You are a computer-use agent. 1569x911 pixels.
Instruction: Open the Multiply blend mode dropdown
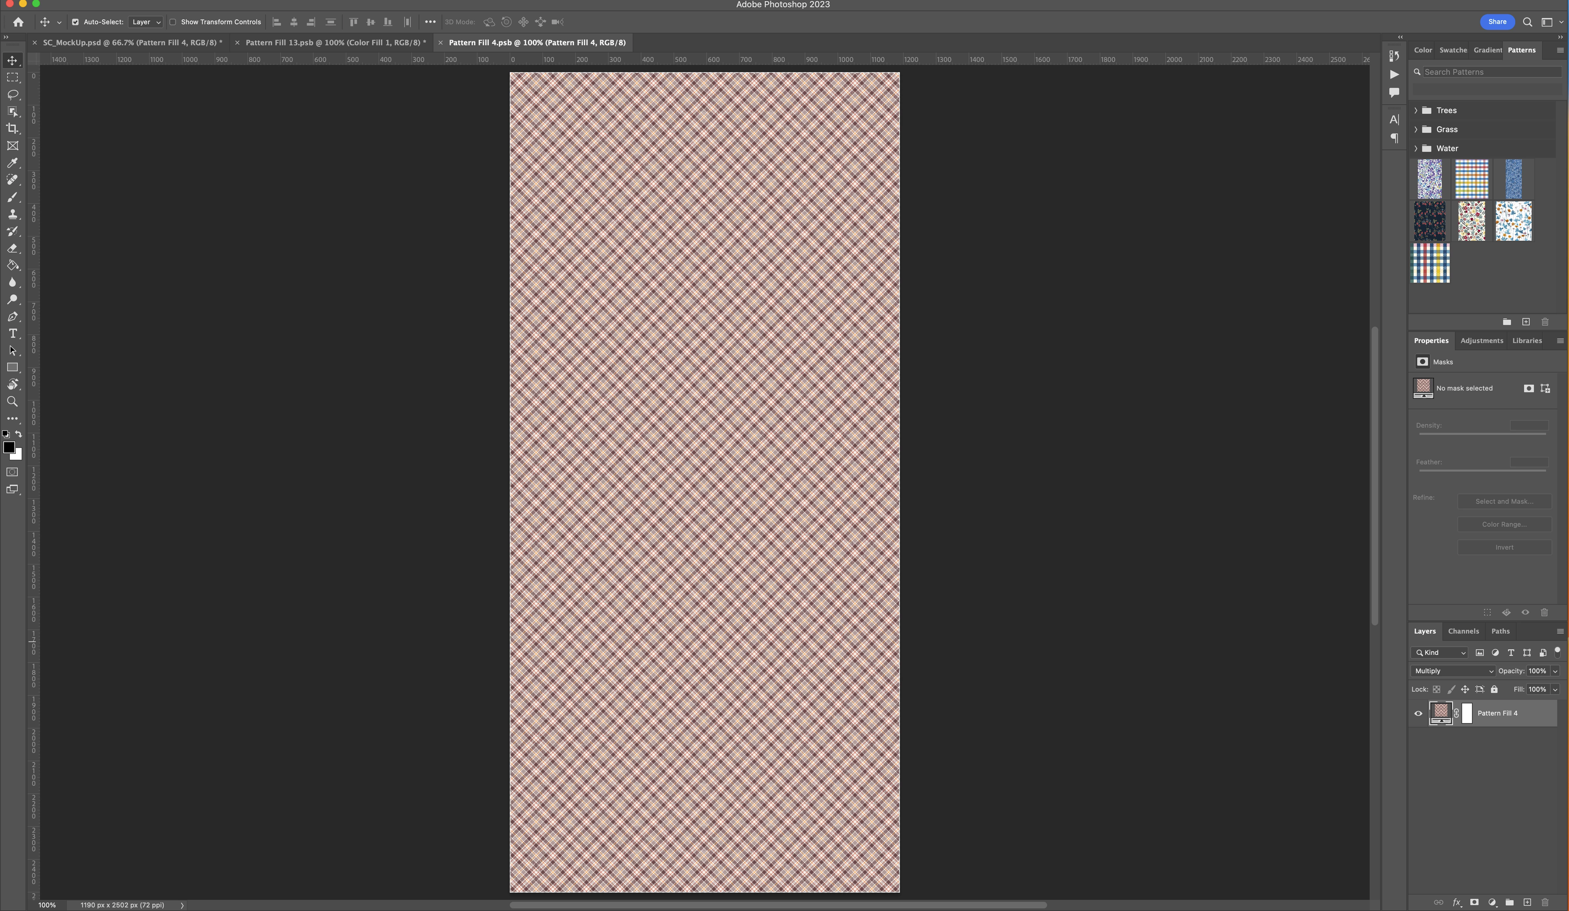1453,671
